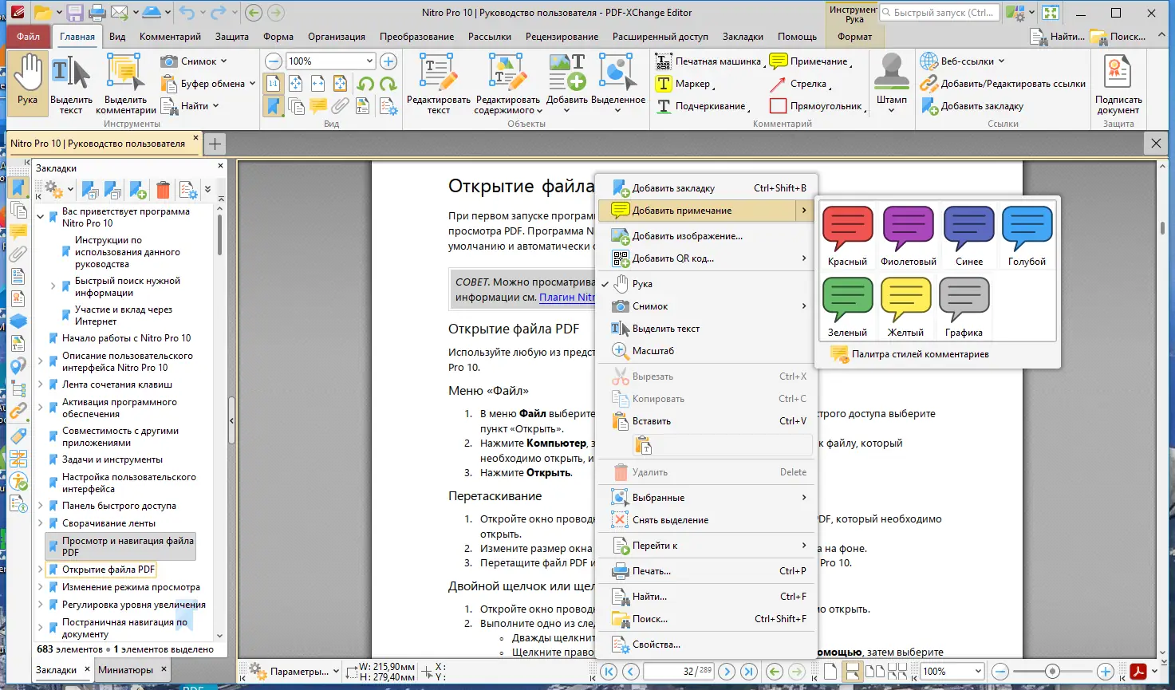Select 'Печать...' in the context menu
This screenshot has height=690, width=1175.
(x=651, y=571)
